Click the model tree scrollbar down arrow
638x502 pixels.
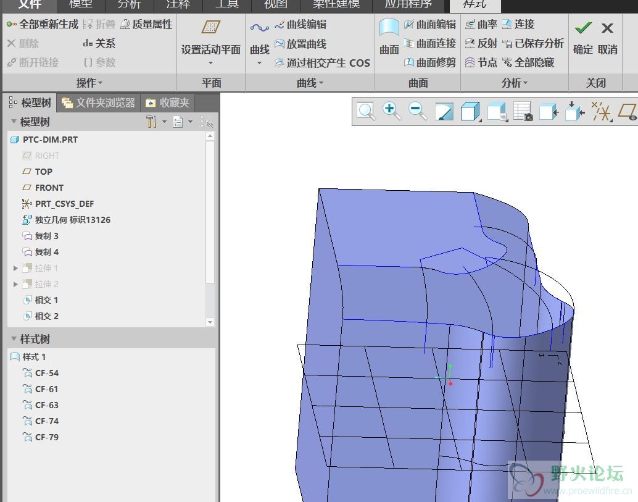point(210,322)
